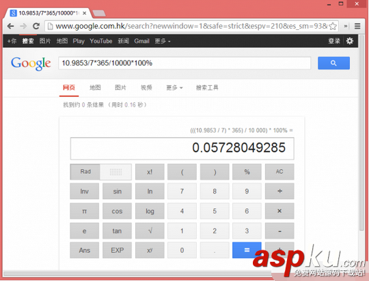Close the current browser tab
The width and height of the screenshot is (369, 281).
pyautogui.click(x=85, y=14)
